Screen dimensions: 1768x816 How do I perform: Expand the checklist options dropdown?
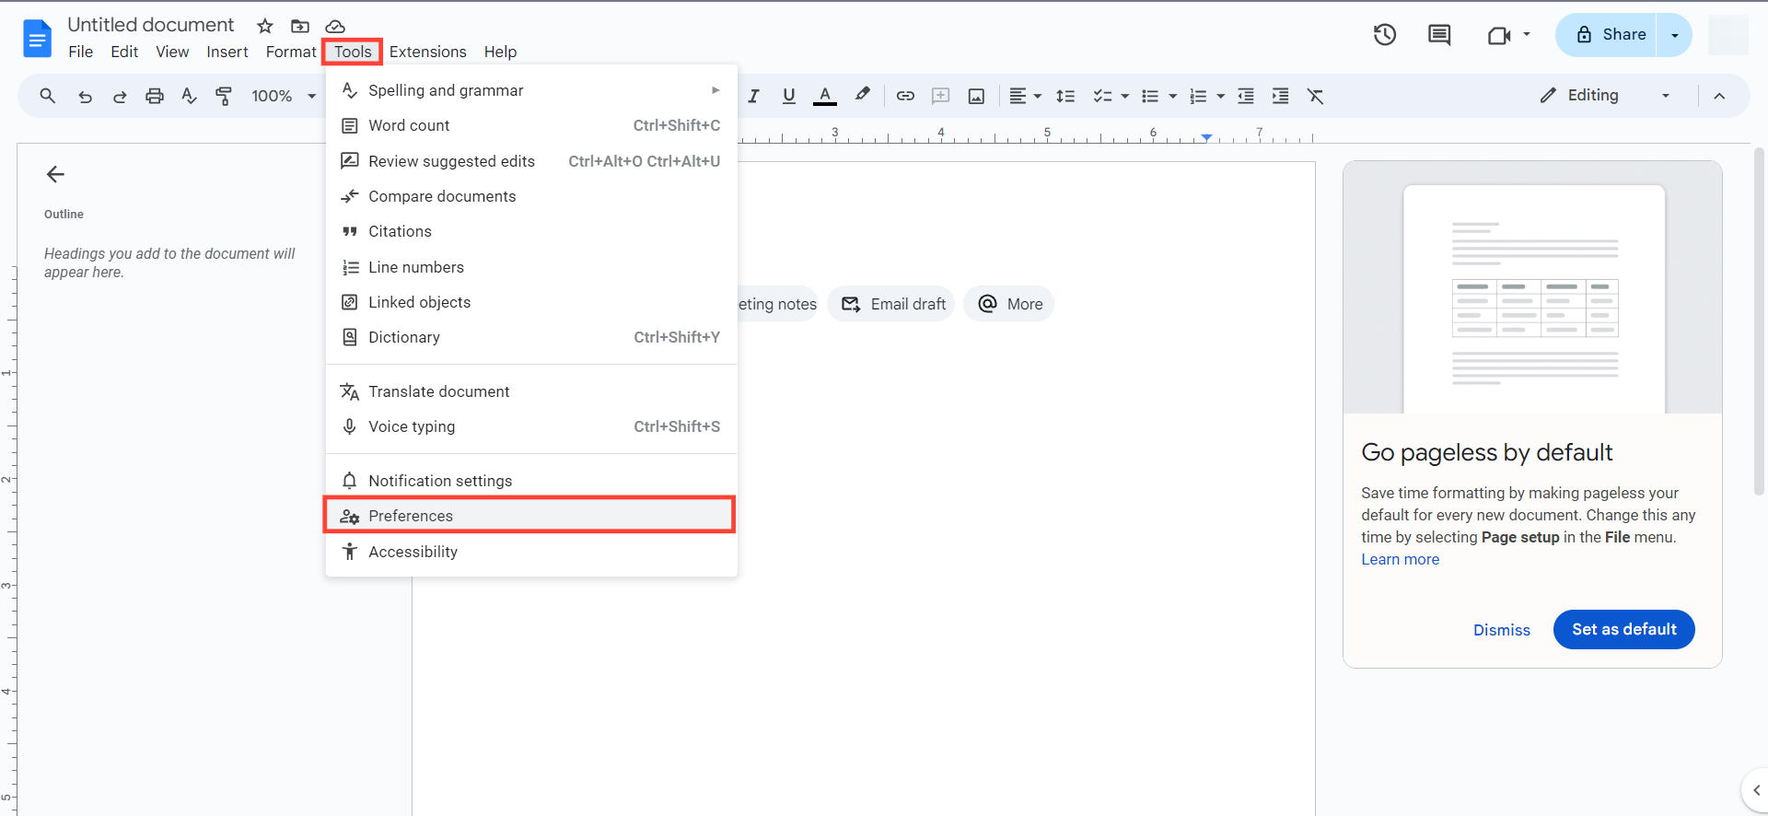[1124, 96]
